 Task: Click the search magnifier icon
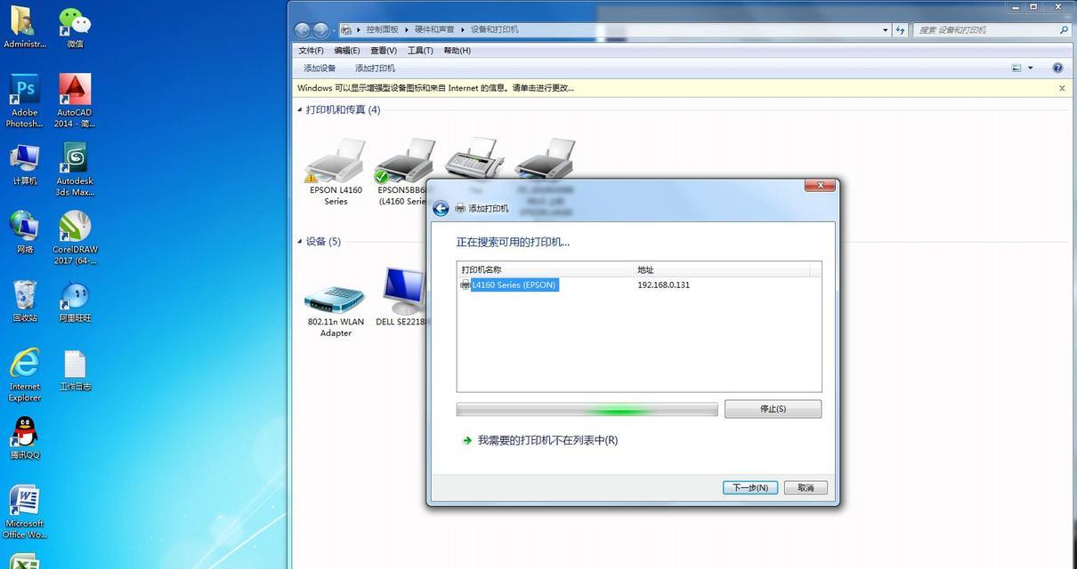click(x=1064, y=29)
